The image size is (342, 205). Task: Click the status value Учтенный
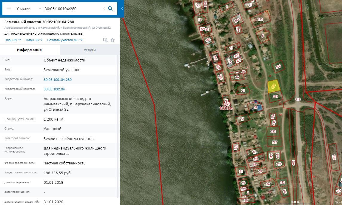tap(52, 129)
